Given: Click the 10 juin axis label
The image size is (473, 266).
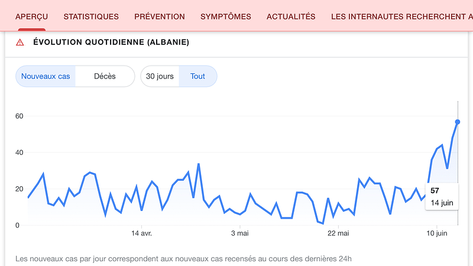Looking at the screenshot, I should tap(437, 233).
